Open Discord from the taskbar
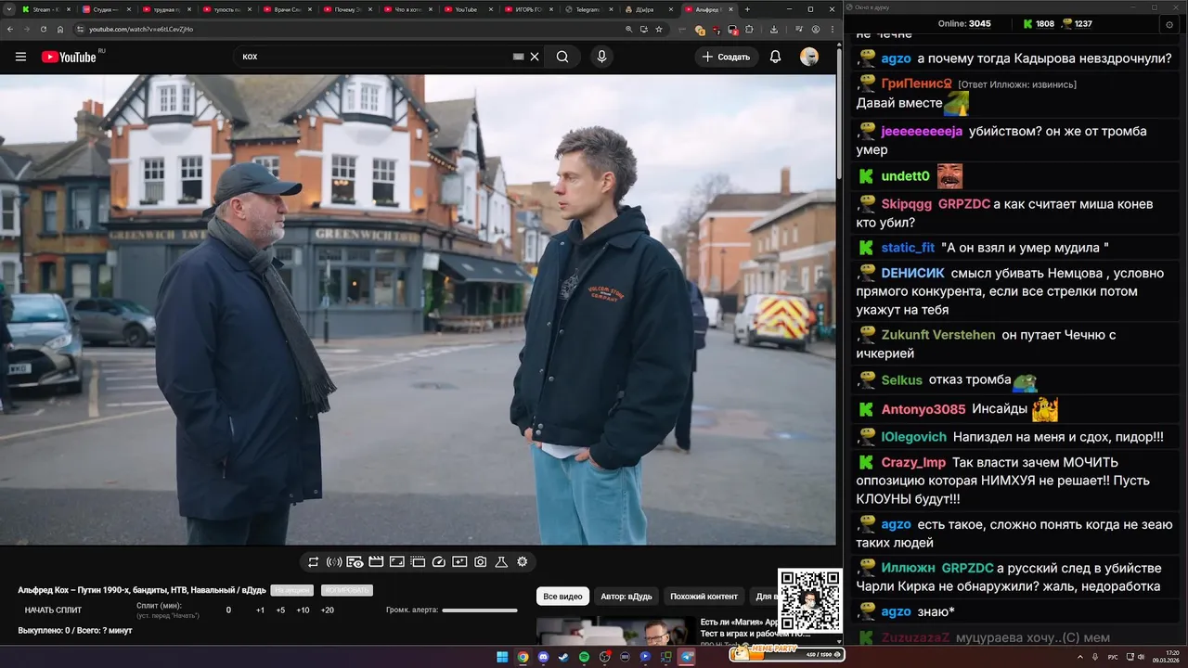The height and width of the screenshot is (668, 1188). [x=543, y=657]
